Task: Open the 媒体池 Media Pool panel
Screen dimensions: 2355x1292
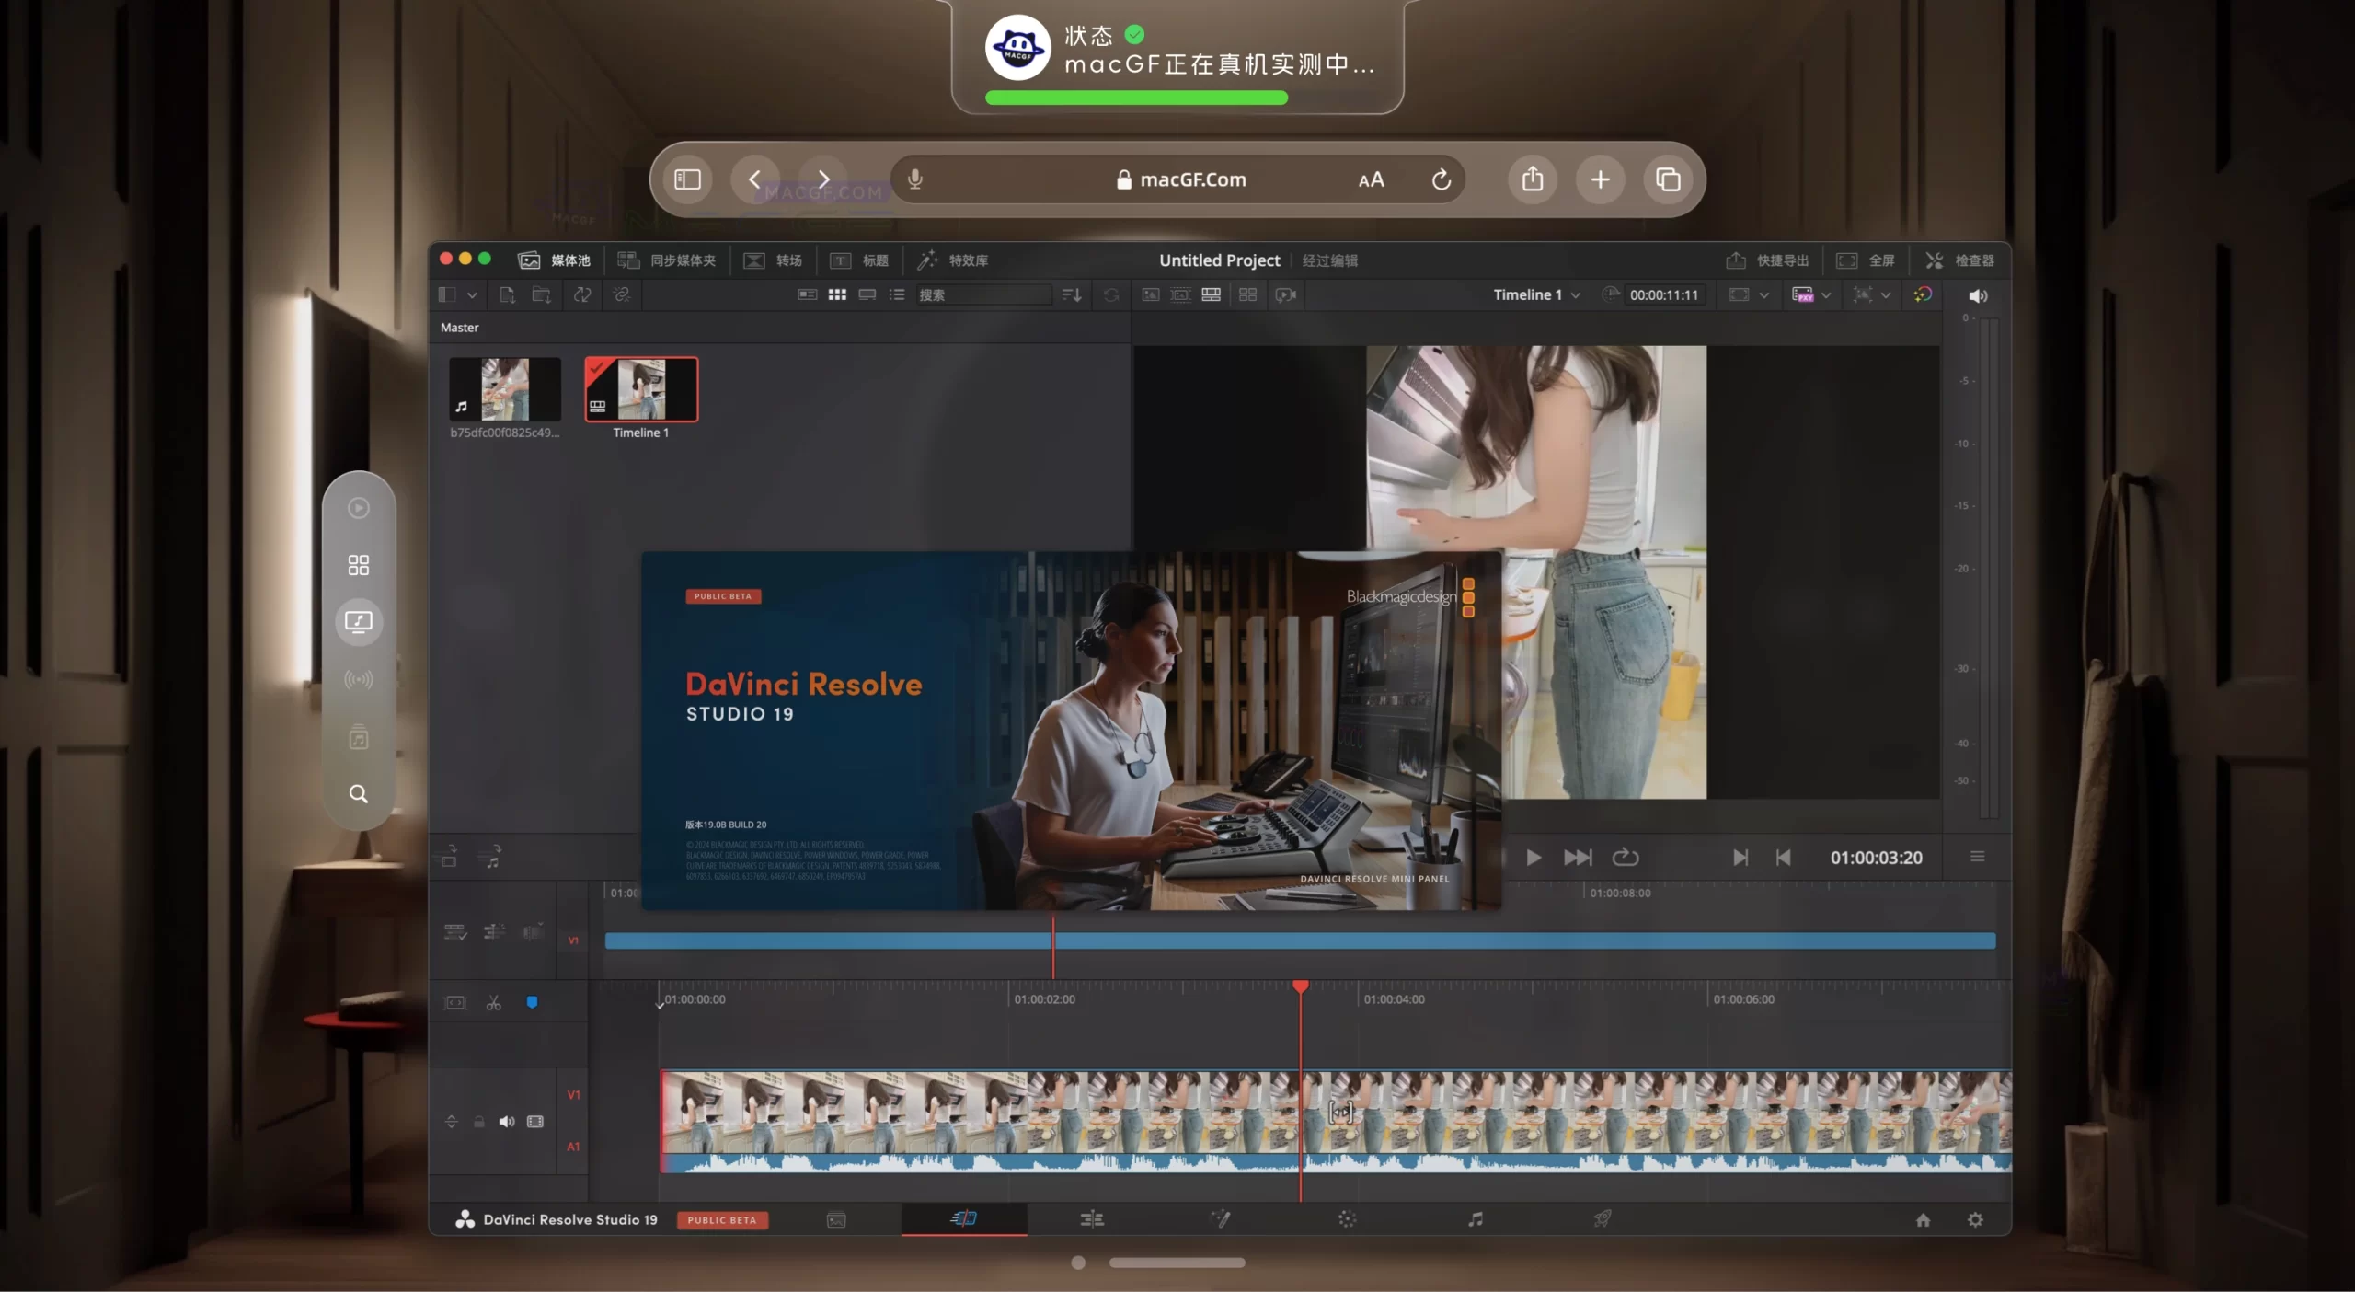Action: [557, 260]
